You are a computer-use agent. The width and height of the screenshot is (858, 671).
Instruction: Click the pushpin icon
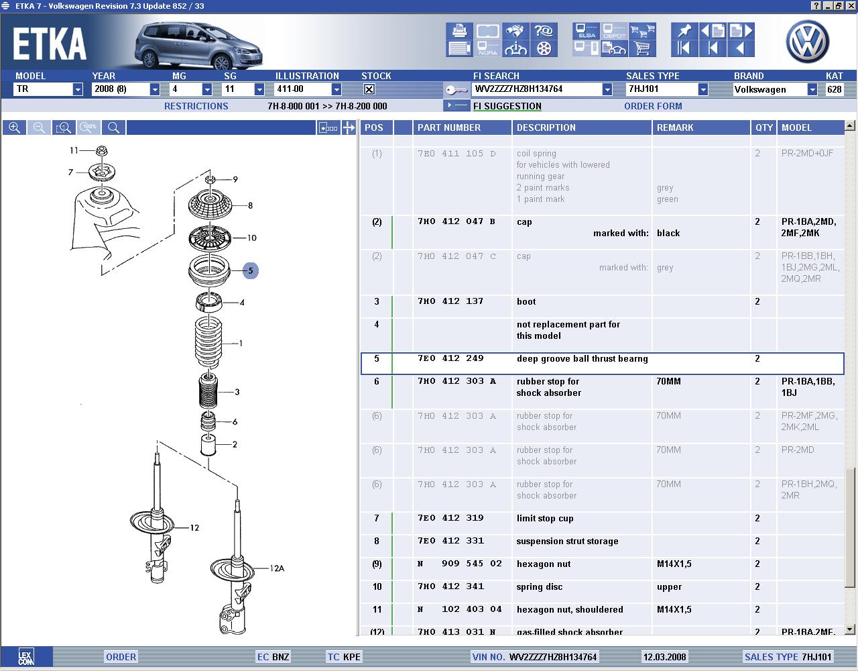click(684, 31)
